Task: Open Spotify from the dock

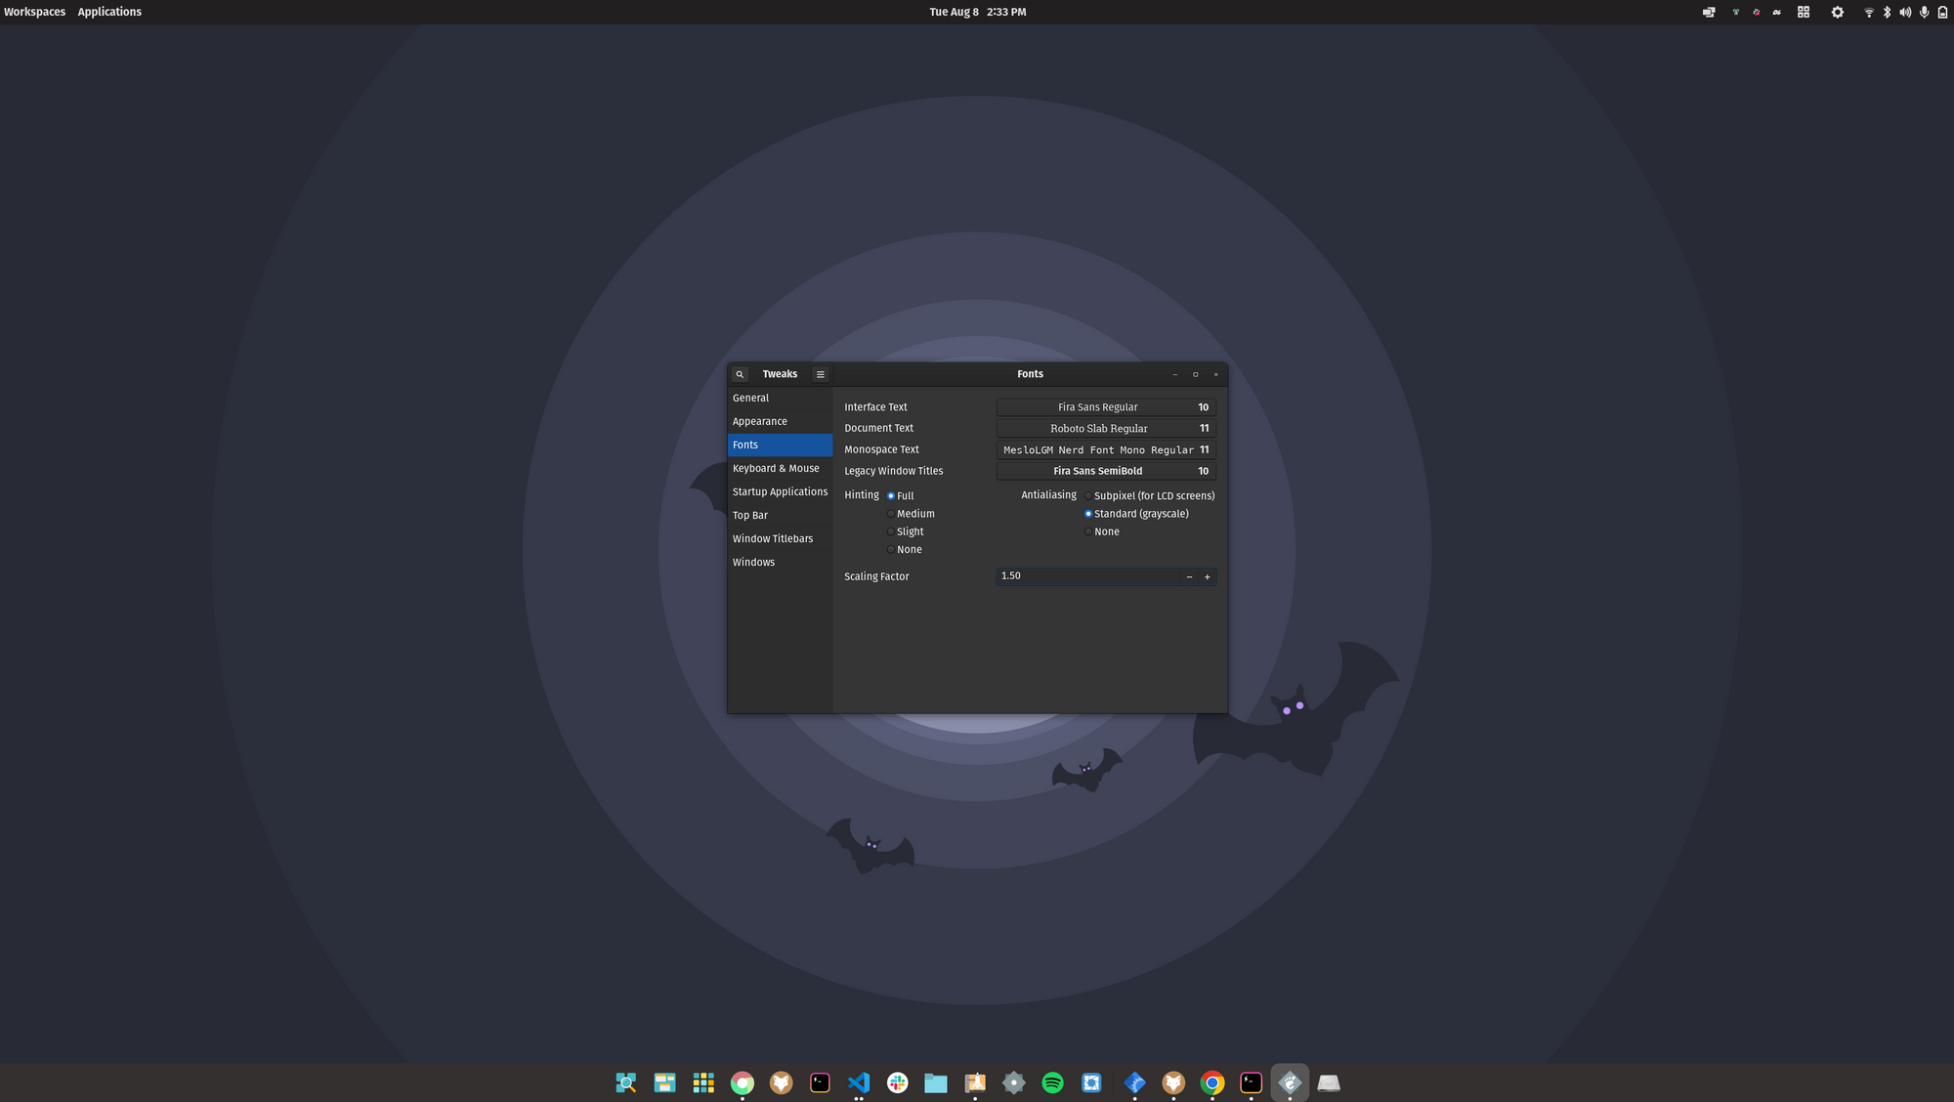Action: pos(1053,1082)
